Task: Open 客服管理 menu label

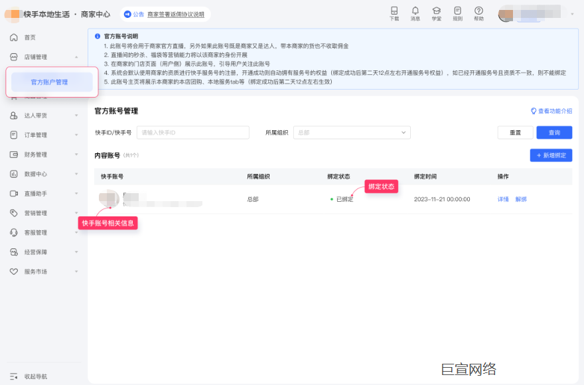Action: 36,232
